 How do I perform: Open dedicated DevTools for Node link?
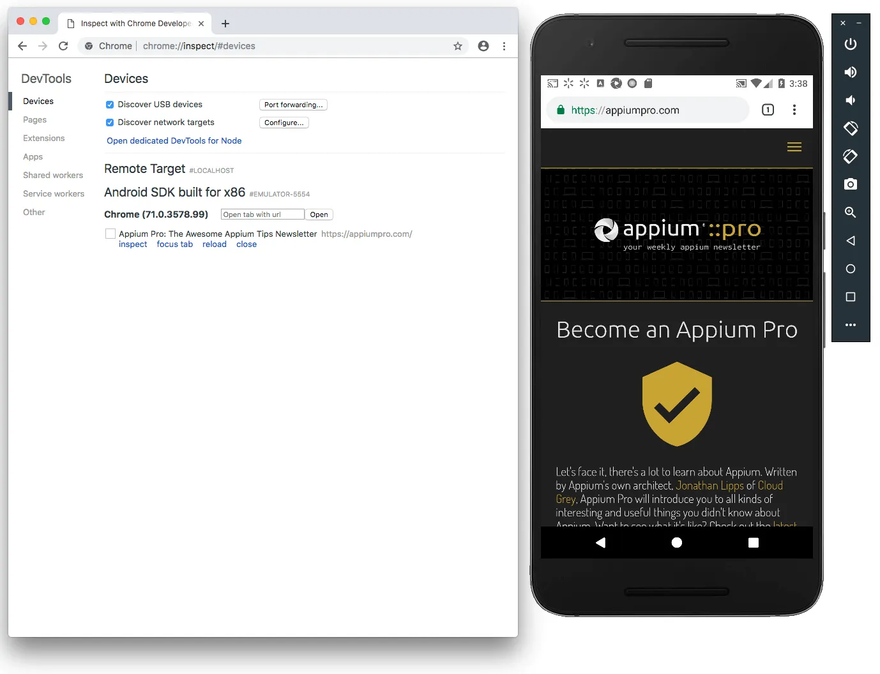tap(174, 140)
